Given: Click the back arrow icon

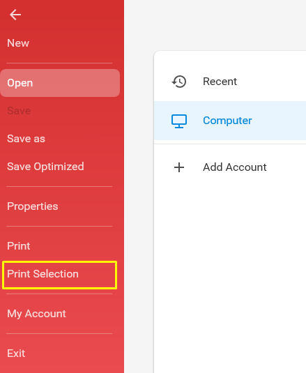Looking at the screenshot, I should click(15, 15).
